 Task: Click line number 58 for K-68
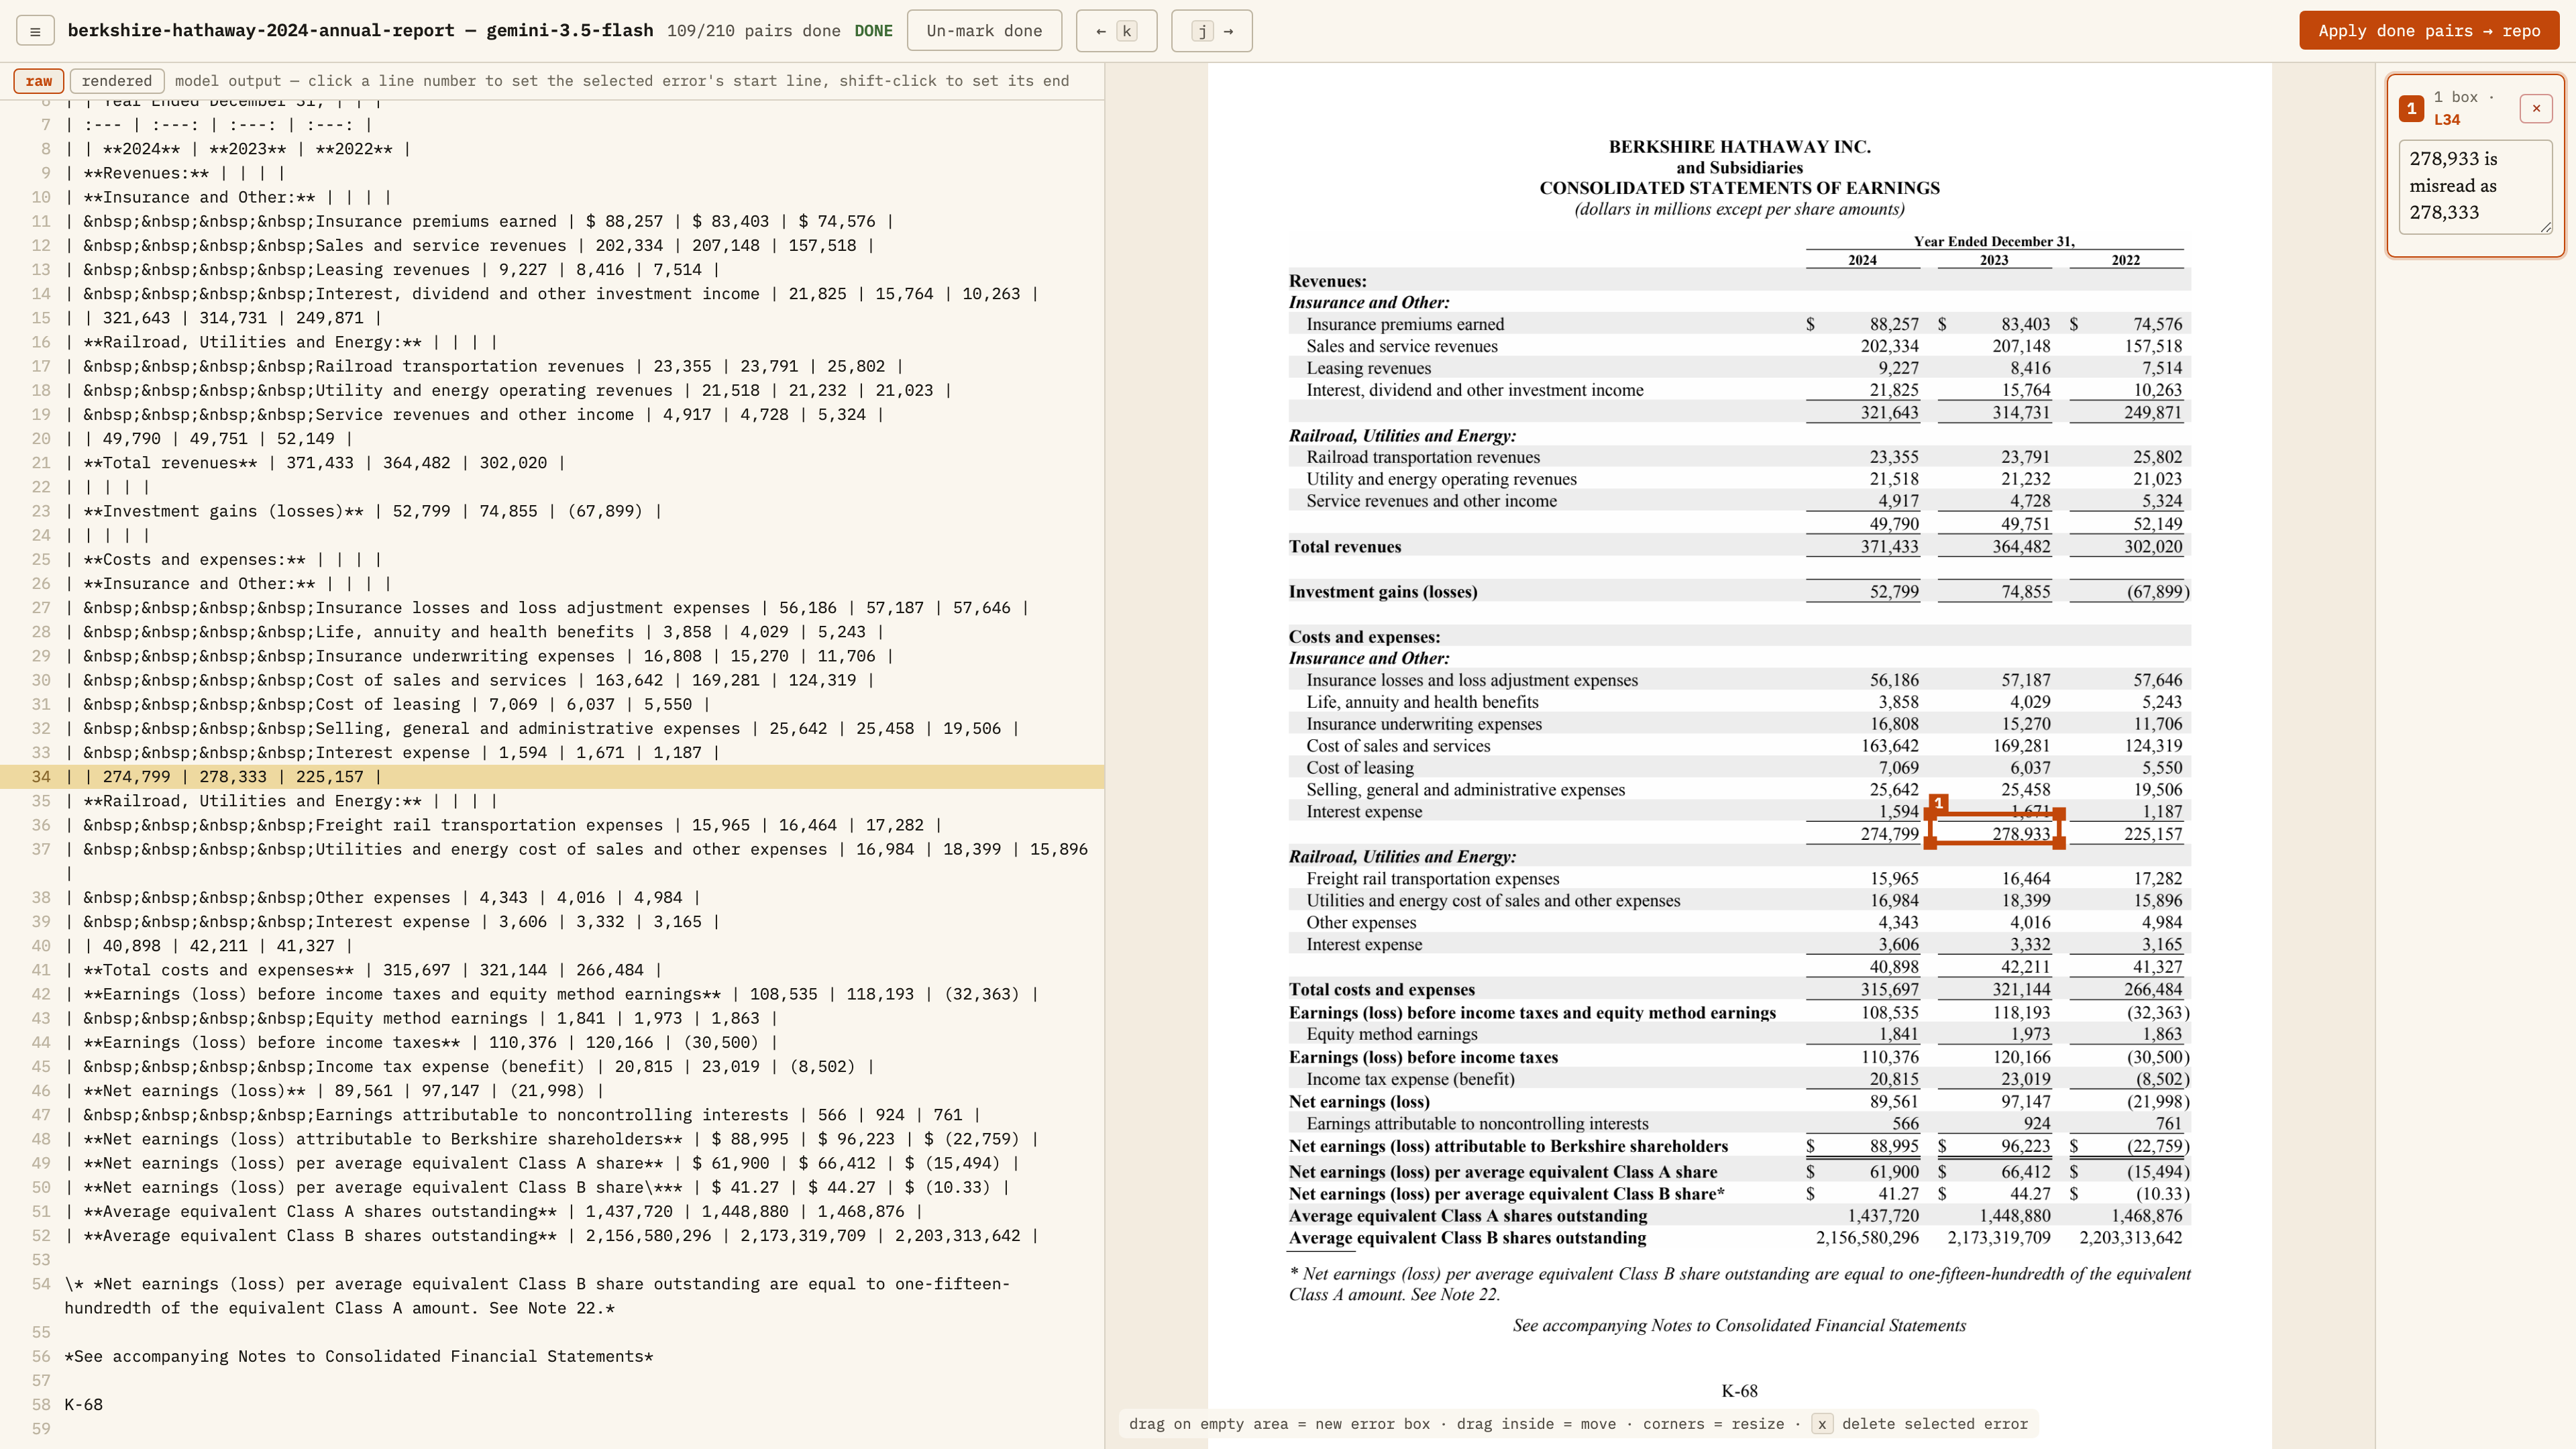coord(40,1405)
